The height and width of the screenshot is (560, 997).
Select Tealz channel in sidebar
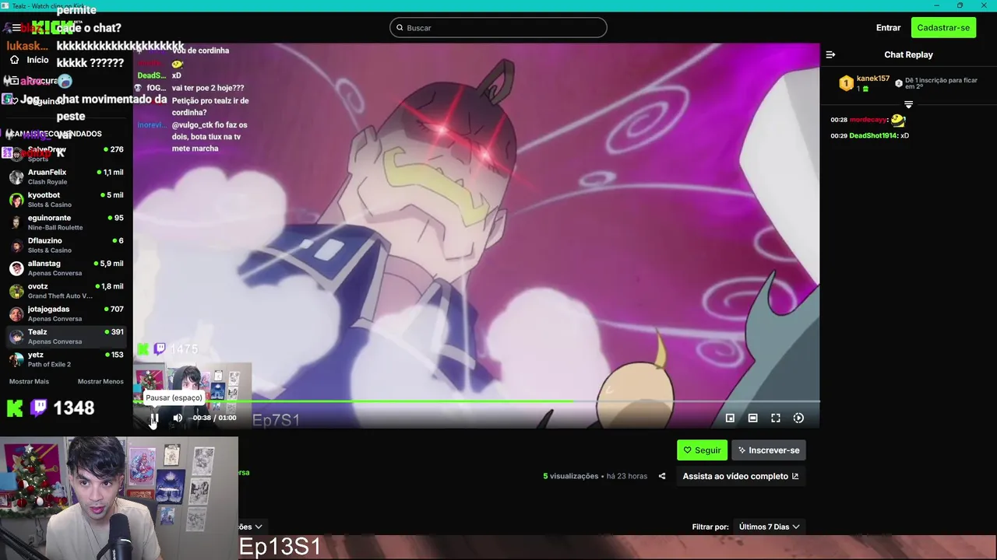66,336
